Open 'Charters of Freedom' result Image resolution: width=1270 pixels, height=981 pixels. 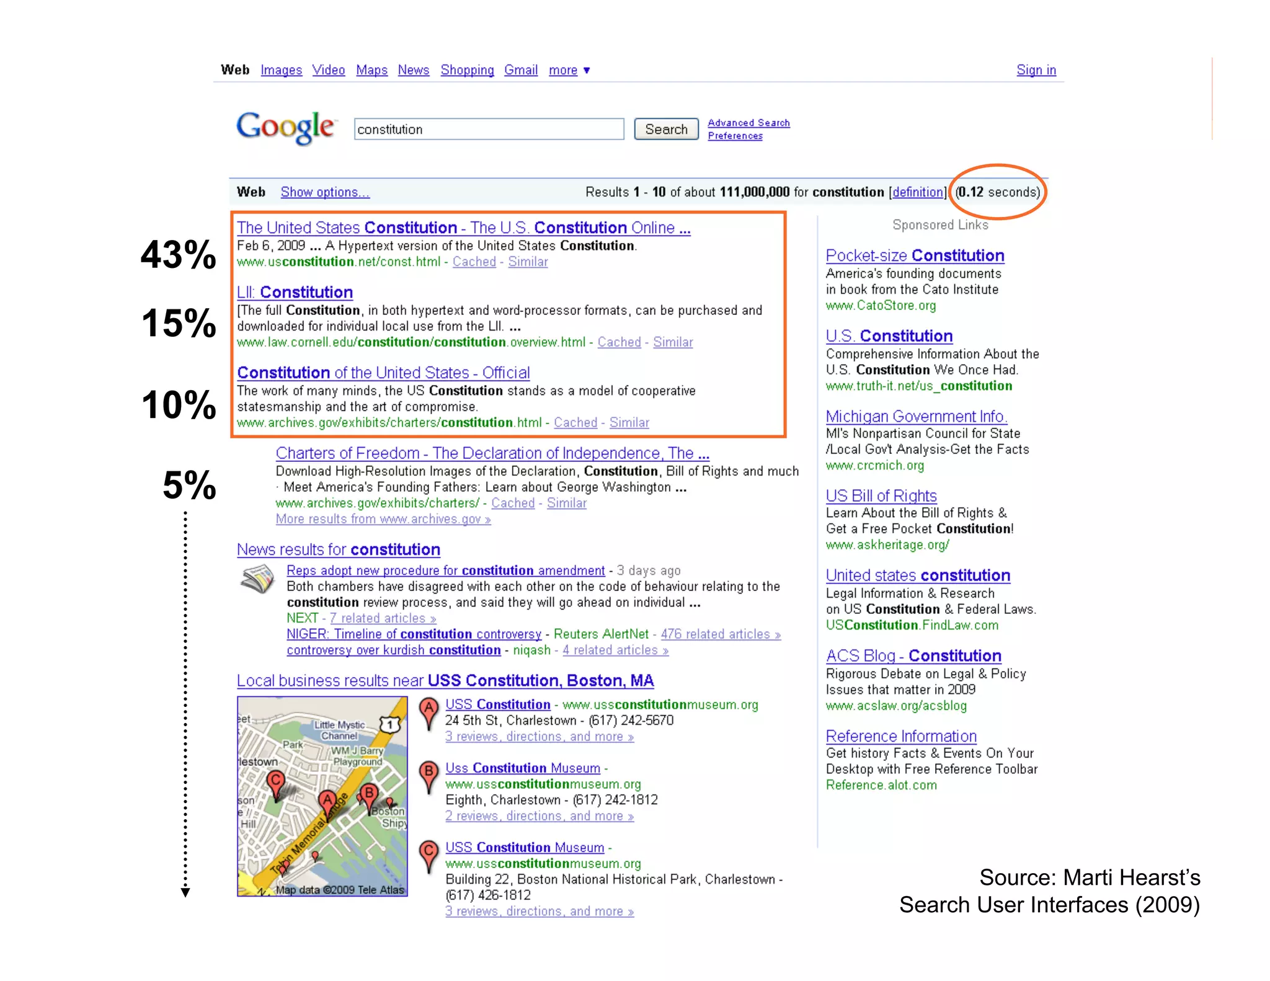pos(493,453)
